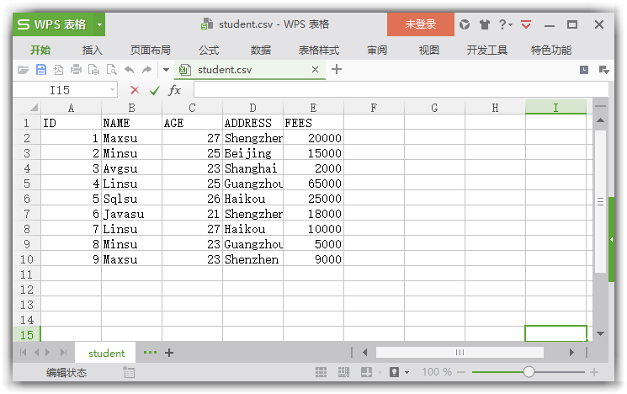The height and width of the screenshot is (394, 627).
Task: Click the Print icon in quick toolbar
Action: (76, 70)
